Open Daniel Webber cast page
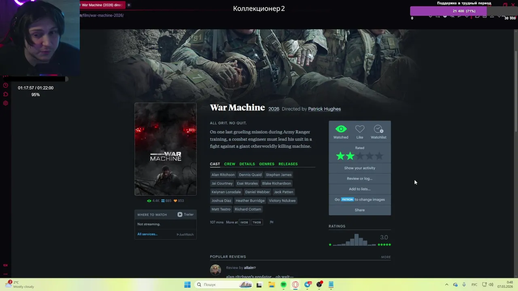518x291 pixels. (x=257, y=192)
